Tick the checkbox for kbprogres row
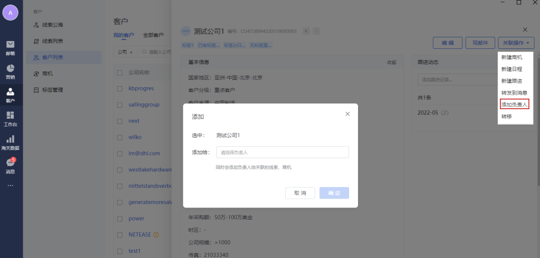This screenshot has width=540, height=258. [120, 88]
